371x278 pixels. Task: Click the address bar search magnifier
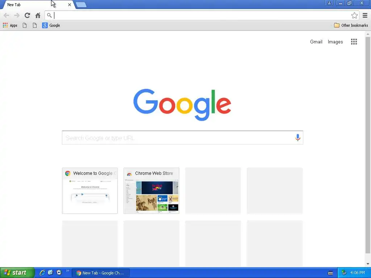coord(49,16)
